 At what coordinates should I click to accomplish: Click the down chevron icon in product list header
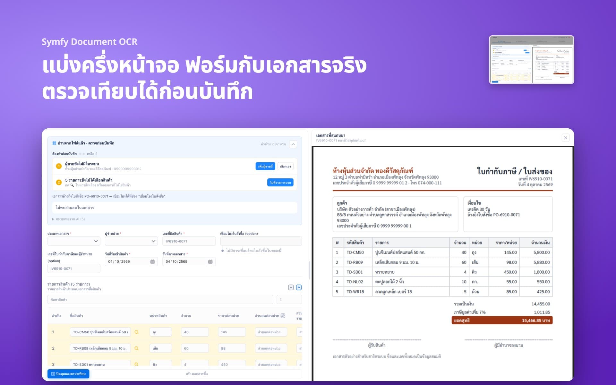(x=291, y=287)
